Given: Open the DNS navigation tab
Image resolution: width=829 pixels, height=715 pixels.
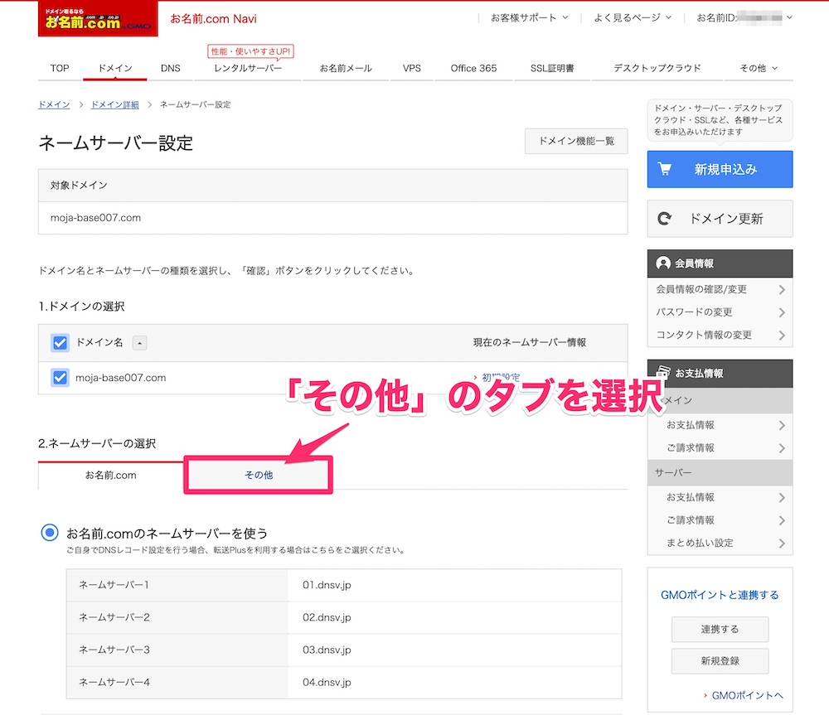Looking at the screenshot, I should 170,68.
